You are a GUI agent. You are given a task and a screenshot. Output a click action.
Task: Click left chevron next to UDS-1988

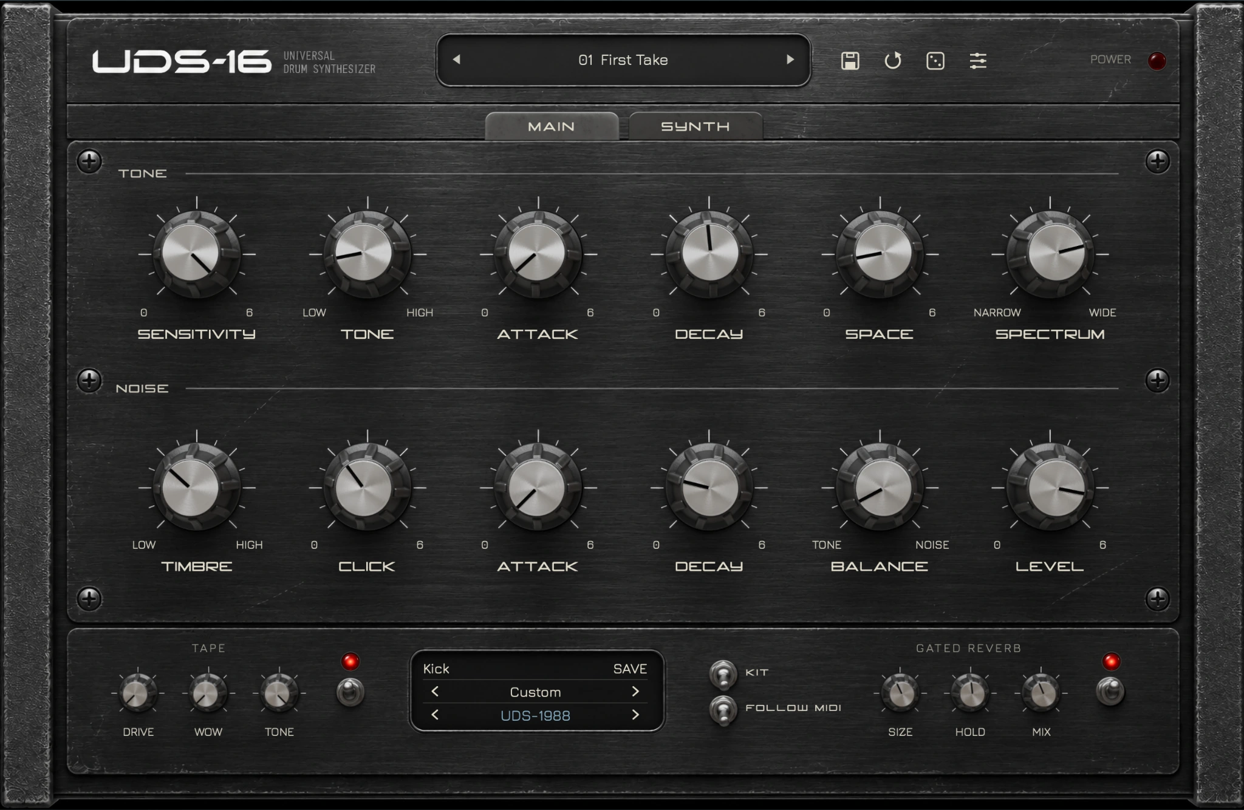click(x=435, y=715)
